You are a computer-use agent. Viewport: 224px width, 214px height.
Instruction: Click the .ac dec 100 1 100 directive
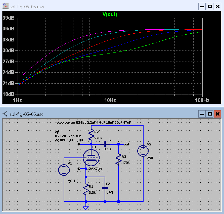click(x=65, y=139)
